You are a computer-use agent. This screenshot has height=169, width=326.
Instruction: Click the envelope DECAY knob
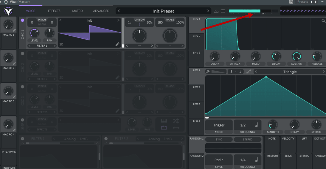tap(276, 56)
